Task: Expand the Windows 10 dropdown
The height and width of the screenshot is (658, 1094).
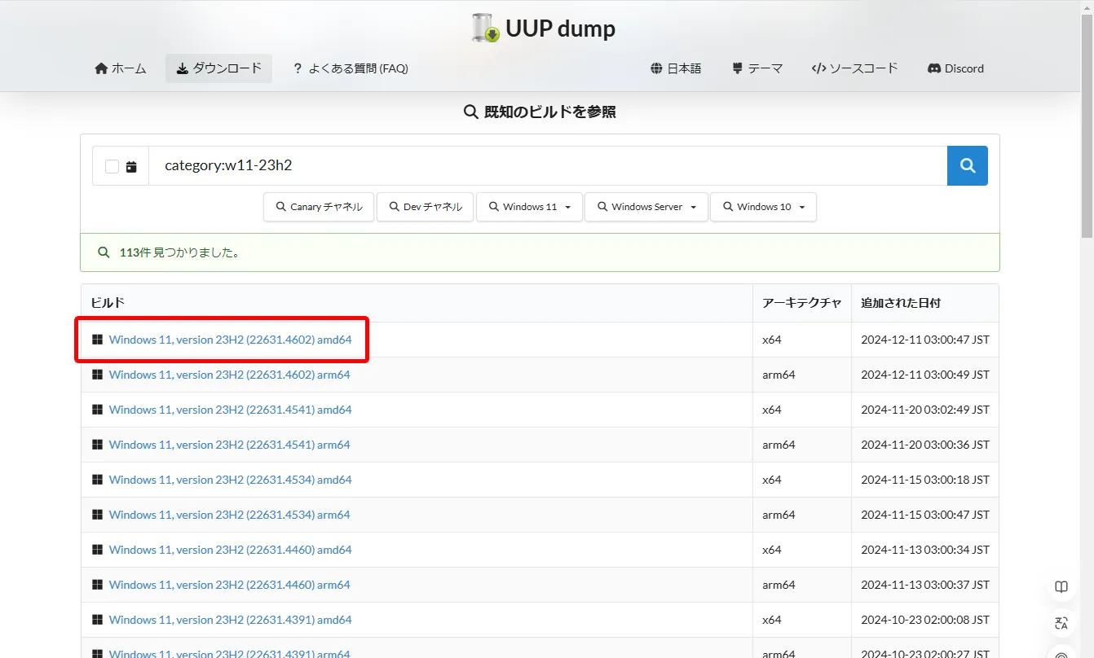Action: (x=763, y=207)
